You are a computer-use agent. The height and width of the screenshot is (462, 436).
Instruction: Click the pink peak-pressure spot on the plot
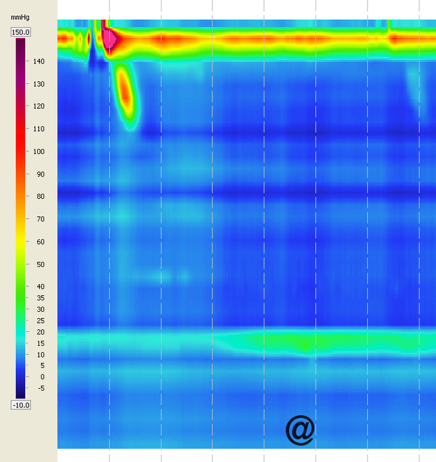[x=109, y=38]
